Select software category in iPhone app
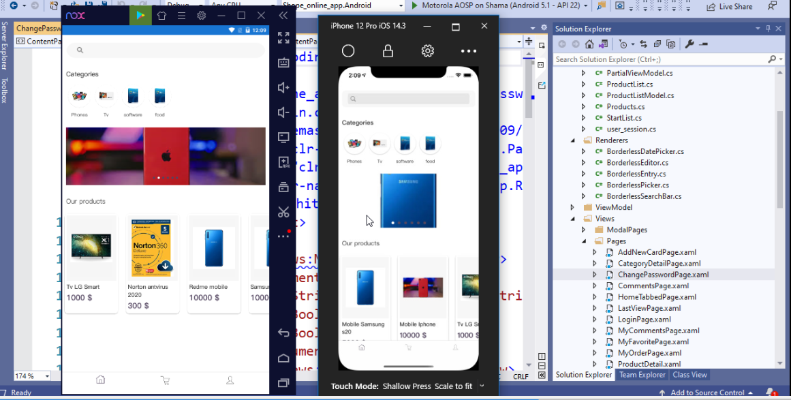The height and width of the screenshot is (400, 791). (405, 149)
